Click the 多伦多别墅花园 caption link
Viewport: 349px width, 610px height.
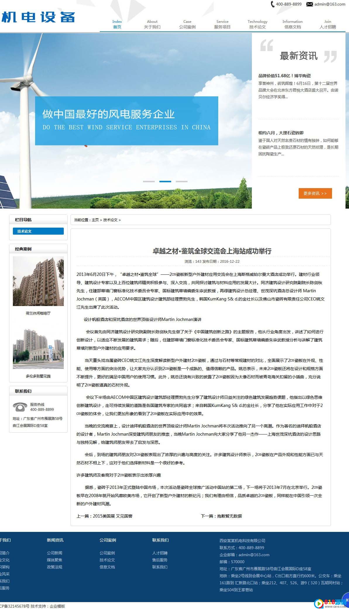coord(38,376)
